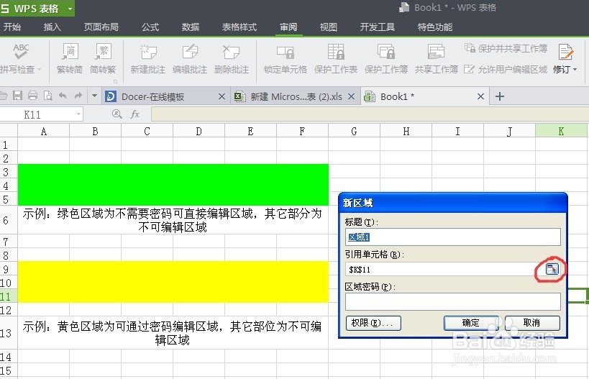This screenshot has width=589, height=379.
Task: Select the 新建 Micros...表 (2).xls document tab
Action: 296,97
